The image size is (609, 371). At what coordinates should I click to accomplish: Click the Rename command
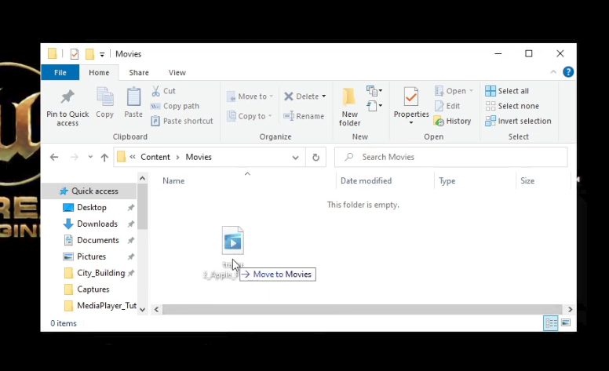pos(304,116)
